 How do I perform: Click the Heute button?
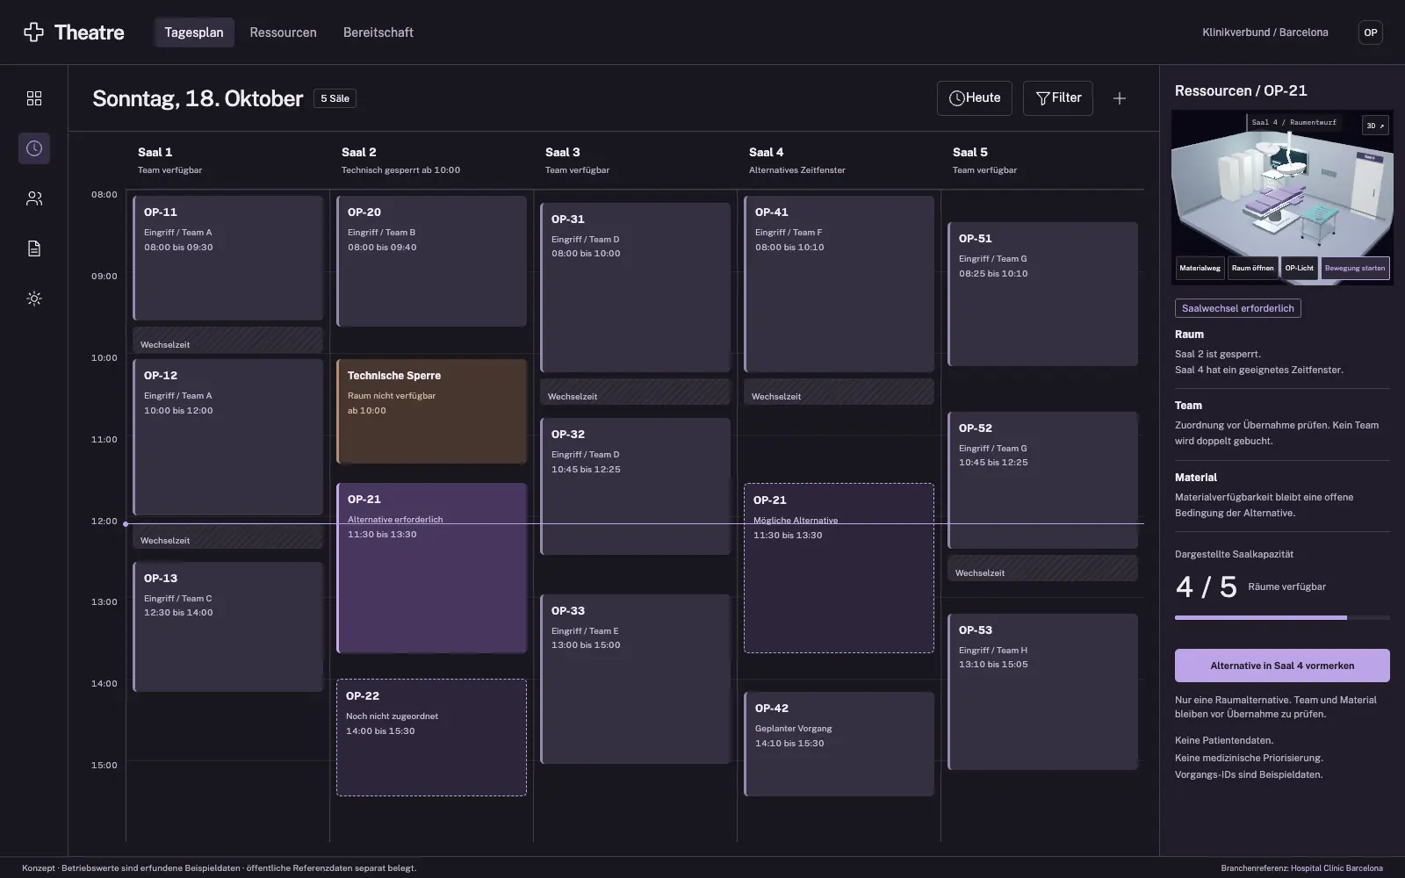975,98
